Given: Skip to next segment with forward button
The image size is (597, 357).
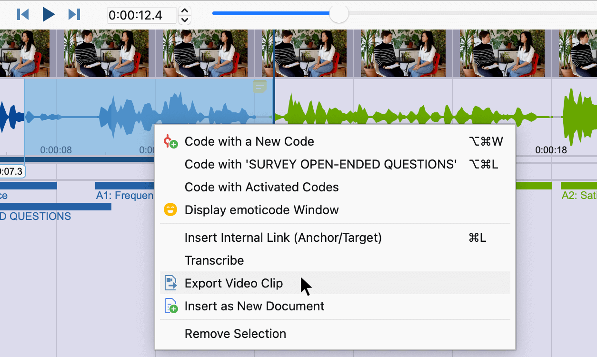Looking at the screenshot, I should pyautogui.click(x=74, y=14).
